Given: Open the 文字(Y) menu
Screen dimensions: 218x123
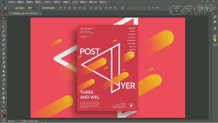Looking at the screenshot, I should [48, 2].
